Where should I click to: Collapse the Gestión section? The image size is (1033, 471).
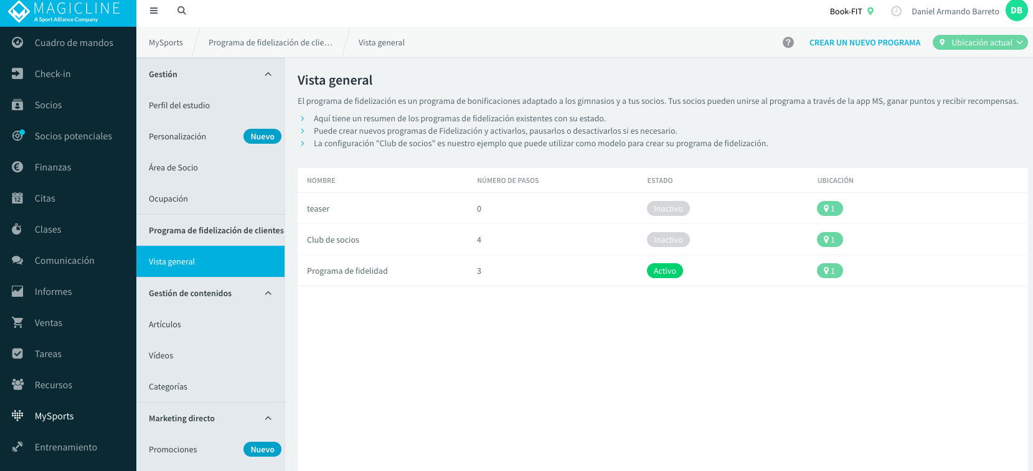[268, 74]
